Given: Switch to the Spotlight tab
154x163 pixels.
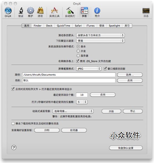Looking at the screenshot, I should click(x=114, y=26).
